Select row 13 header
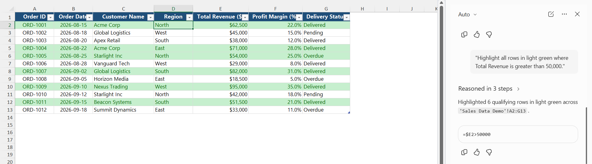This screenshot has width=592, height=164. click(7, 110)
